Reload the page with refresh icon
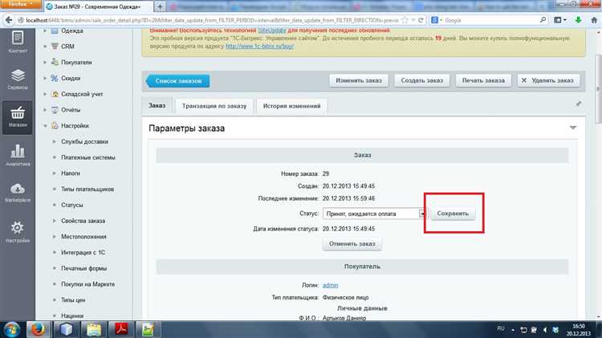The height and width of the screenshot is (338, 602). tap(421, 20)
